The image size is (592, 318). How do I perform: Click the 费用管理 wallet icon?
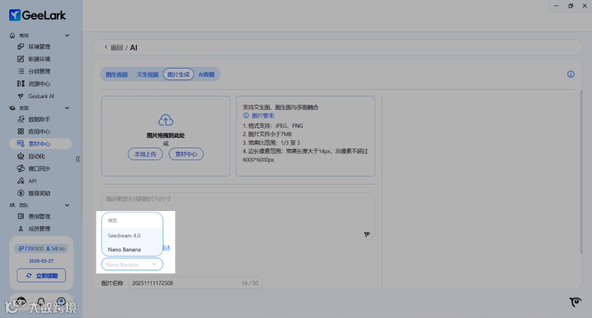pyautogui.click(x=21, y=217)
